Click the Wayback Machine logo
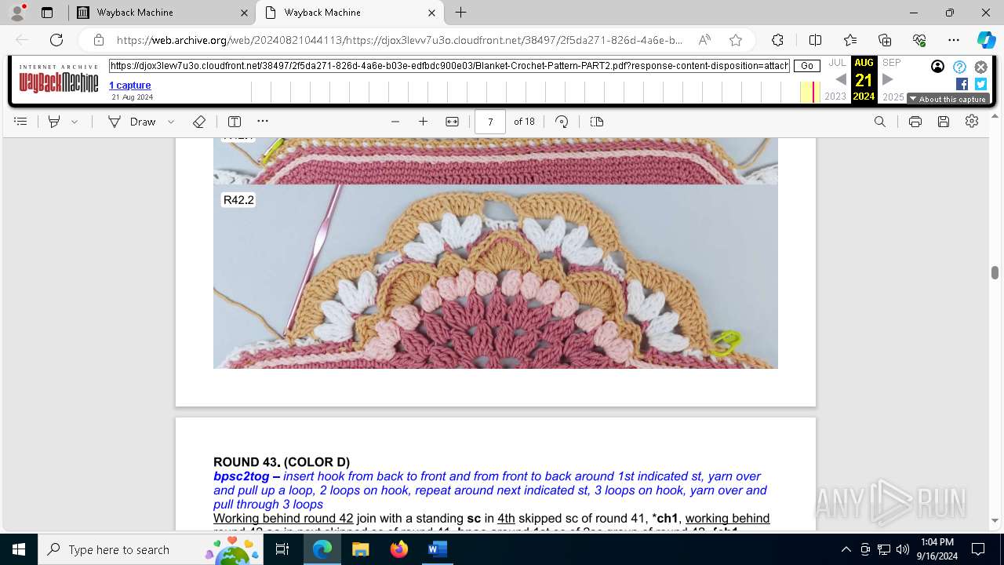This screenshot has height=565, width=1004. tap(59, 80)
